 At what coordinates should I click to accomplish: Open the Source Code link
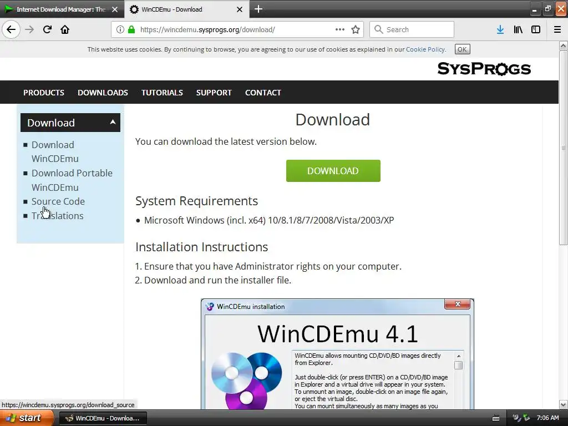click(x=58, y=201)
